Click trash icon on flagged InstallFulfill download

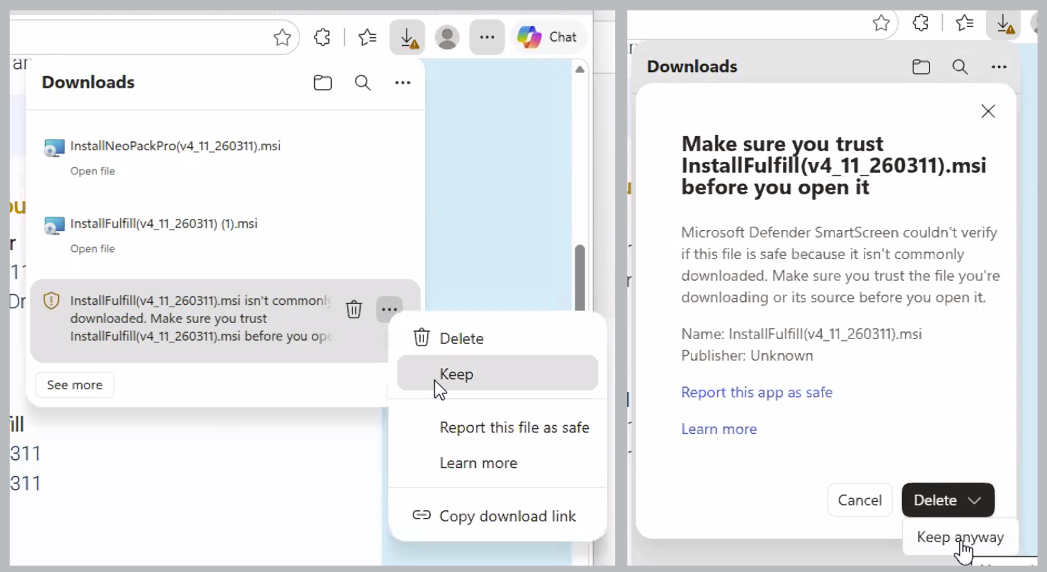tap(354, 309)
